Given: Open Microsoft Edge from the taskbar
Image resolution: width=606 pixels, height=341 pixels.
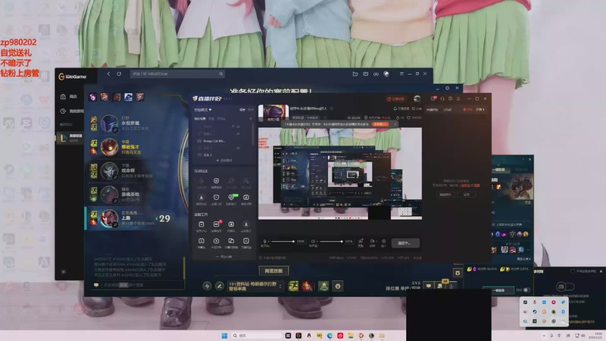Looking at the screenshot, I should point(330,336).
